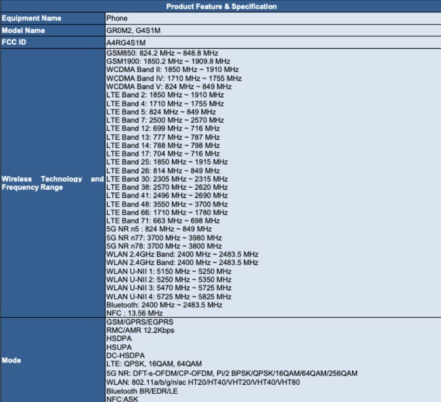Select the 'LTE Band 25' frequency line
The height and width of the screenshot is (402, 441).
pyautogui.click(x=167, y=162)
